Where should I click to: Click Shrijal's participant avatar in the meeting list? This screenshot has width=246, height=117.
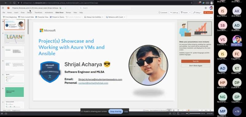point(237,40)
